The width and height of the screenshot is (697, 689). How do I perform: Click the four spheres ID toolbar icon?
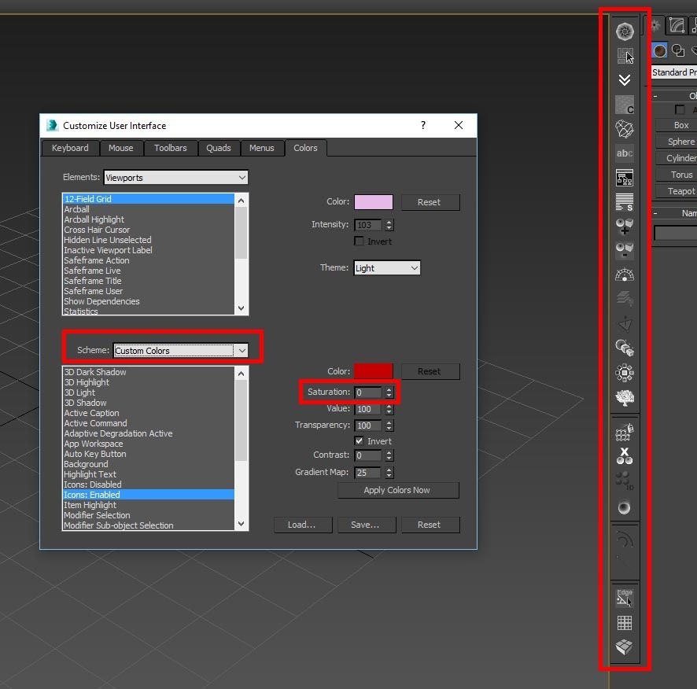[x=625, y=481]
